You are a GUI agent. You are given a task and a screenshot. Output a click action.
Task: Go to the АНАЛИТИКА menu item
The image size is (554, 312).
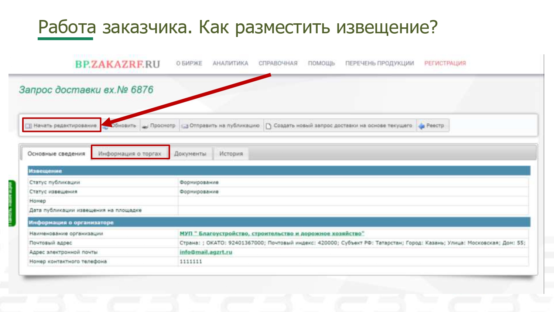tap(230, 64)
